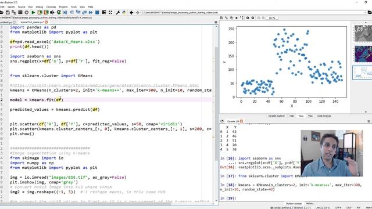The height and width of the screenshot is (209, 372).
Task: Switch to IPython console bottom tab
Action: pyautogui.click(x=294, y=204)
